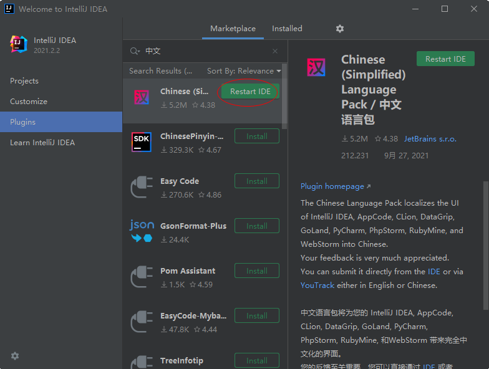Screen dimensions: 489x369
Task: Close the Welcome to IntelliJ IDEA window
Action: 474,9
